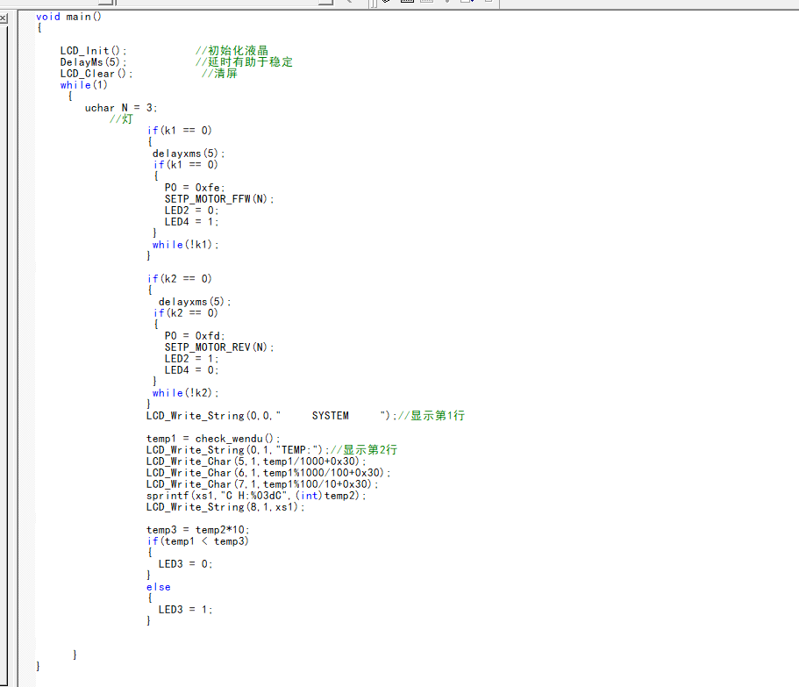Select the comment '//初始化液晶'
The height and width of the screenshot is (687, 799).
[232, 51]
